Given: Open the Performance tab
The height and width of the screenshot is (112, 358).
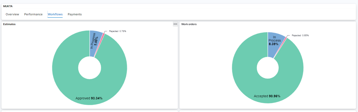Looking at the screenshot, I should tap(33, 14).
